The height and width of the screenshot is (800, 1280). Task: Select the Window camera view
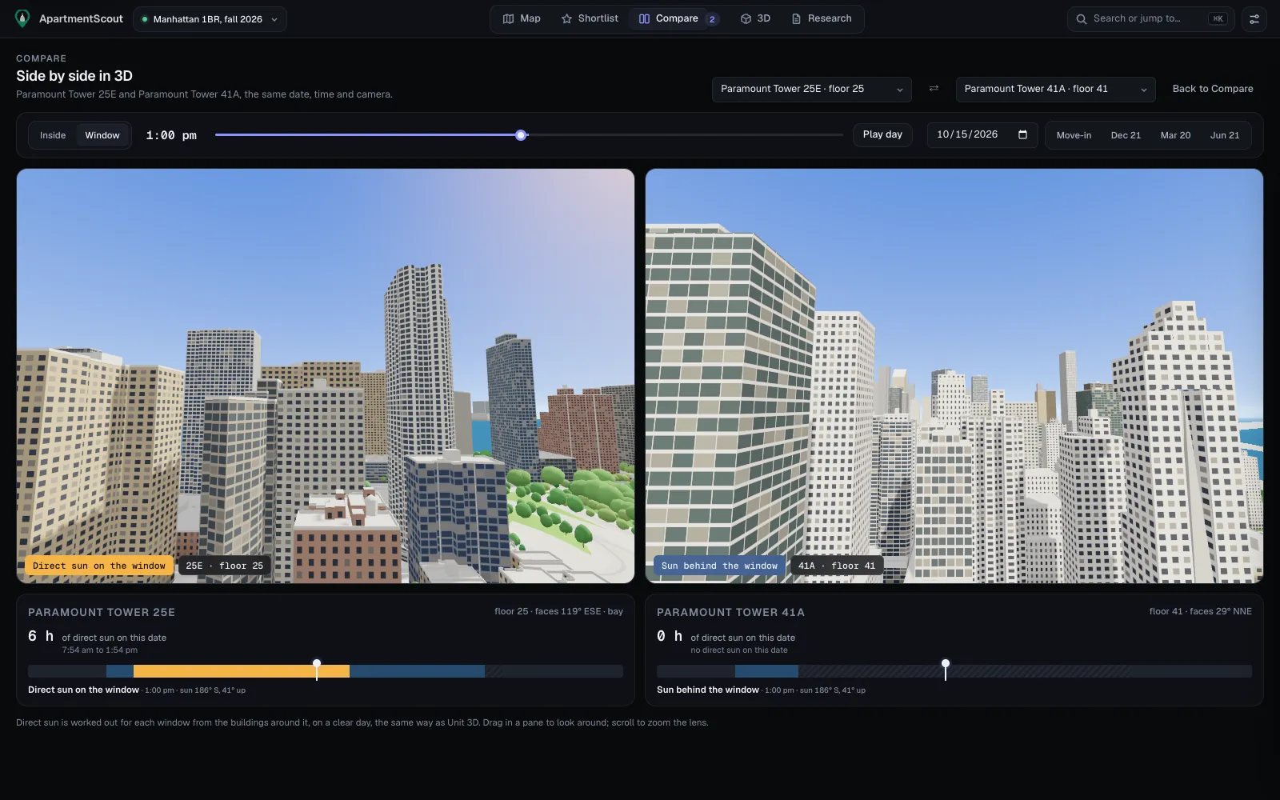tap(102, 135)
